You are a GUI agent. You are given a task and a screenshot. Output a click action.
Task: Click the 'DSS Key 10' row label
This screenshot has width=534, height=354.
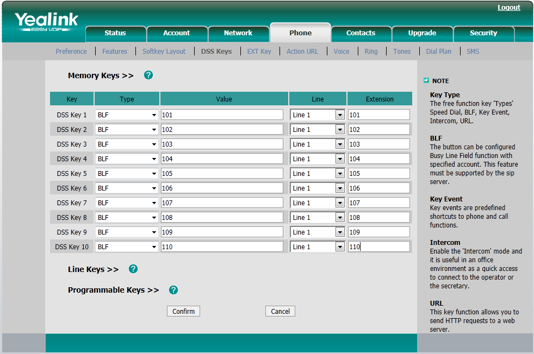point(72,247)
